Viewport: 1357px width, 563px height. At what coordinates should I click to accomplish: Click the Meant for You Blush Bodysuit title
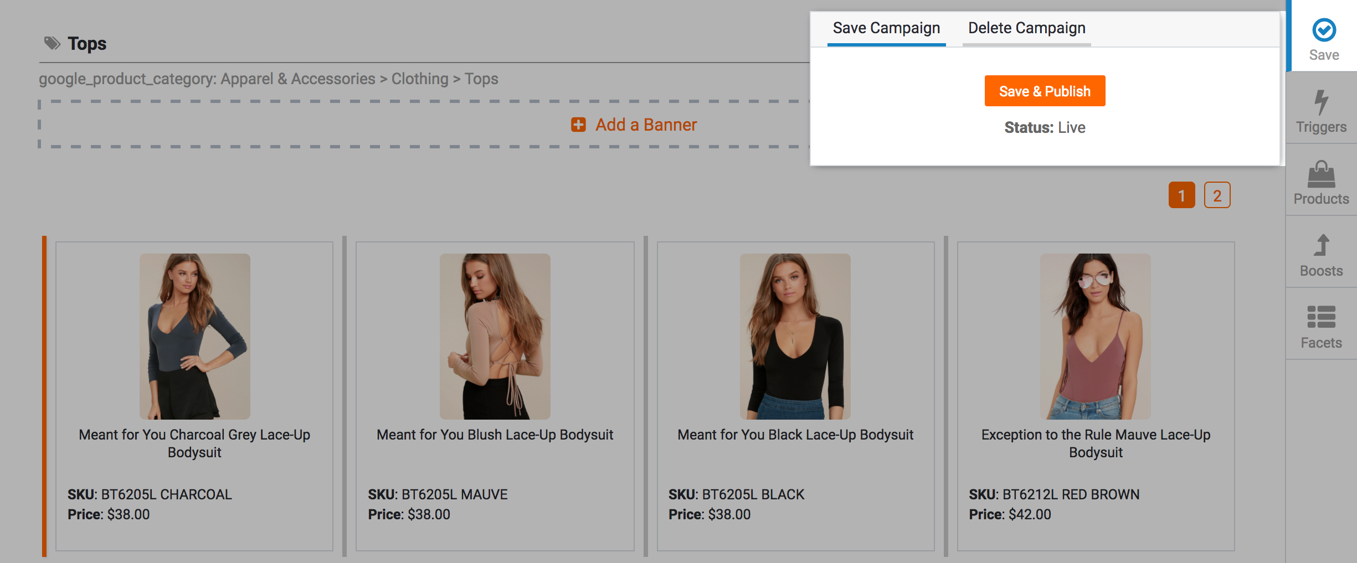click(495, 435)
